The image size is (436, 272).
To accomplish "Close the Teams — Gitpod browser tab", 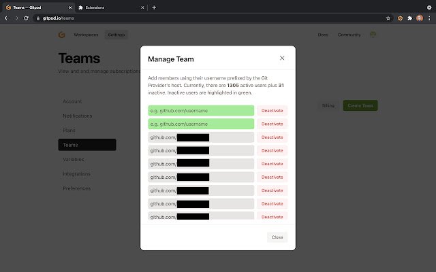I will click(x=70, y=7).
